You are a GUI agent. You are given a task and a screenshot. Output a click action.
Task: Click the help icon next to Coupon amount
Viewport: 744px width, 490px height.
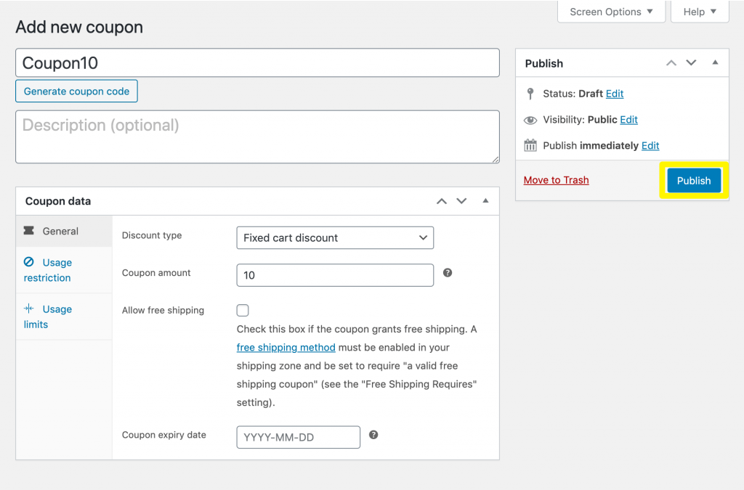(448, 272)
